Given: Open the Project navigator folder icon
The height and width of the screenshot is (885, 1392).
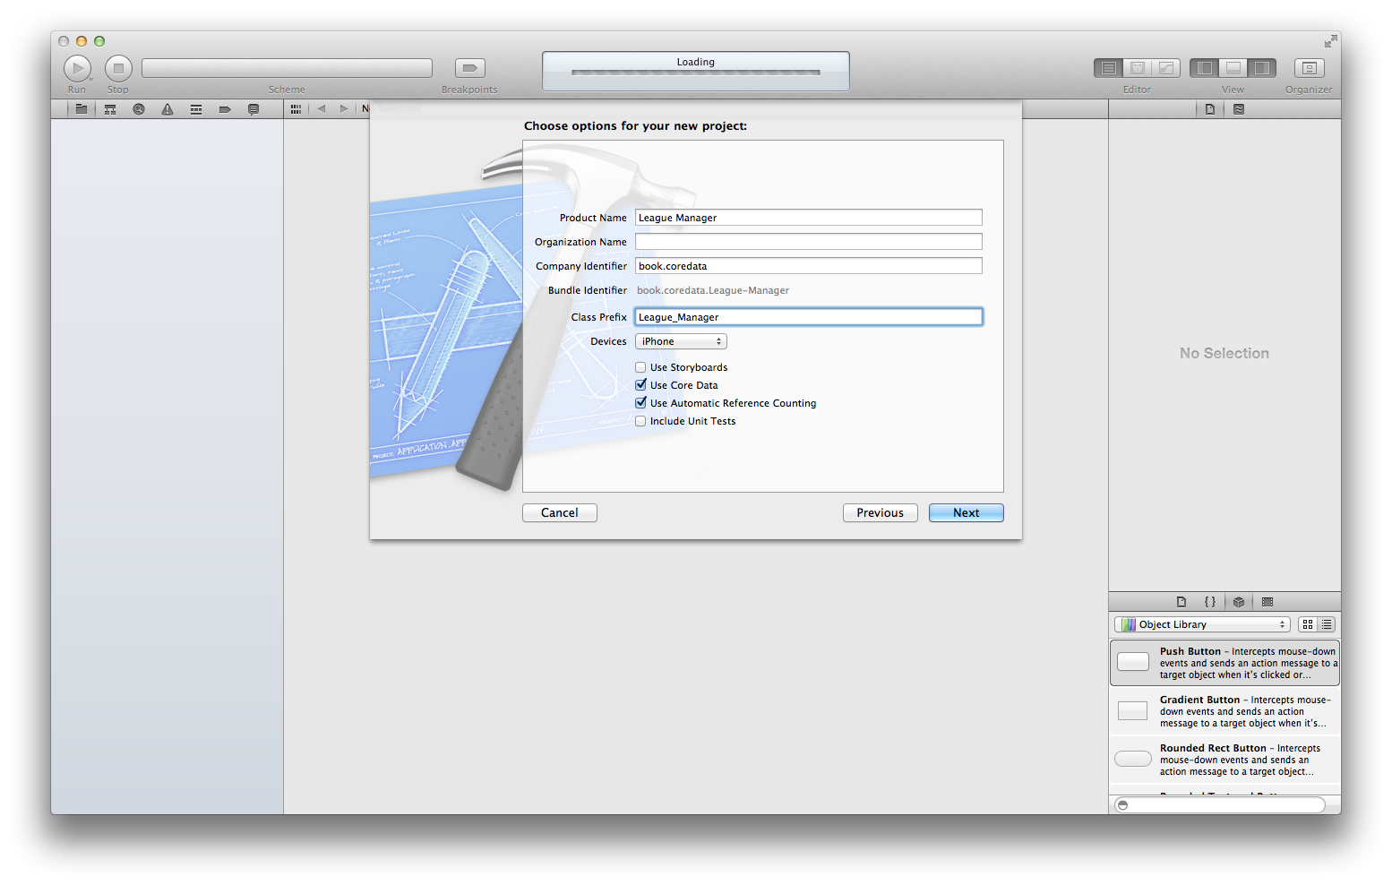Looking at the screenshot, I should (82, 109).
